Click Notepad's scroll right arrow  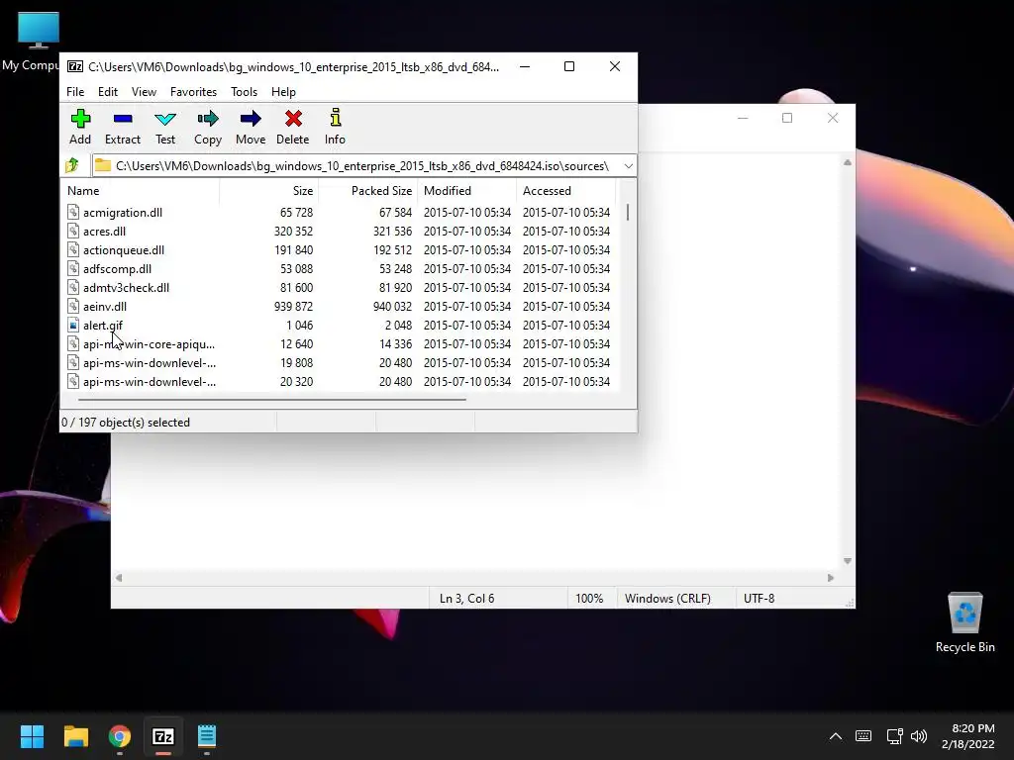tap(831, 578)
